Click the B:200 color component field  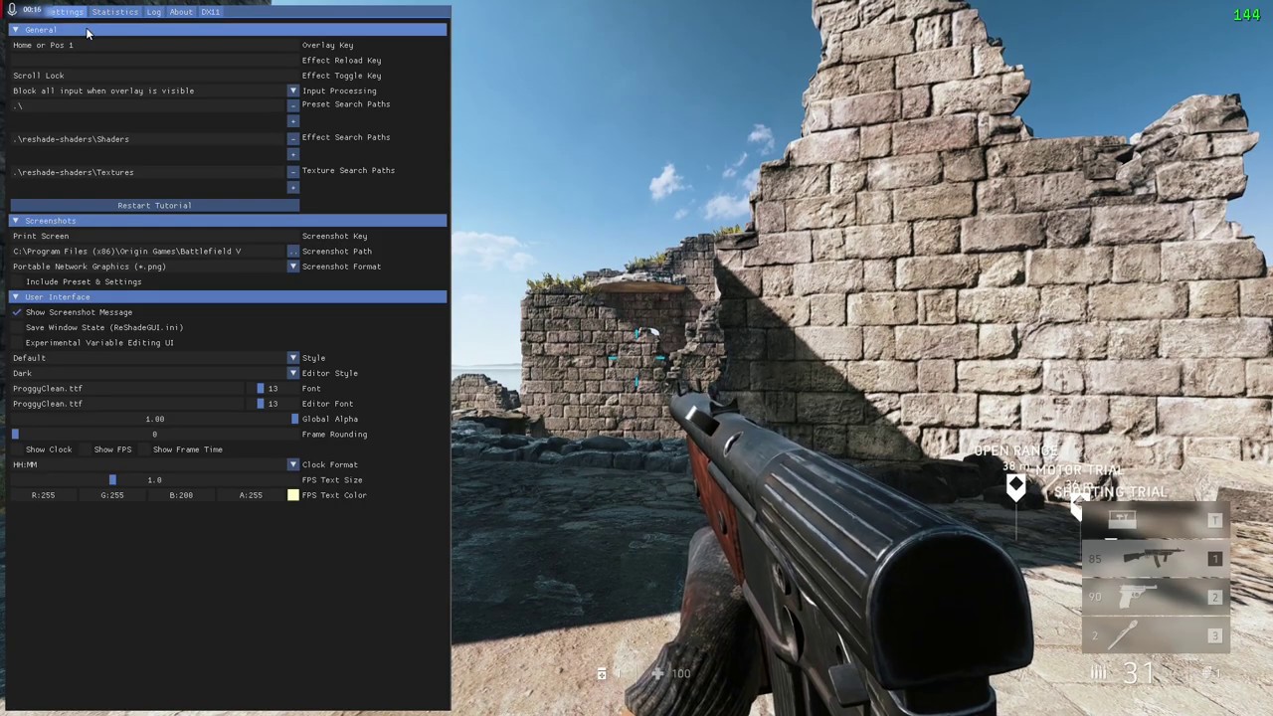point(181,495)
